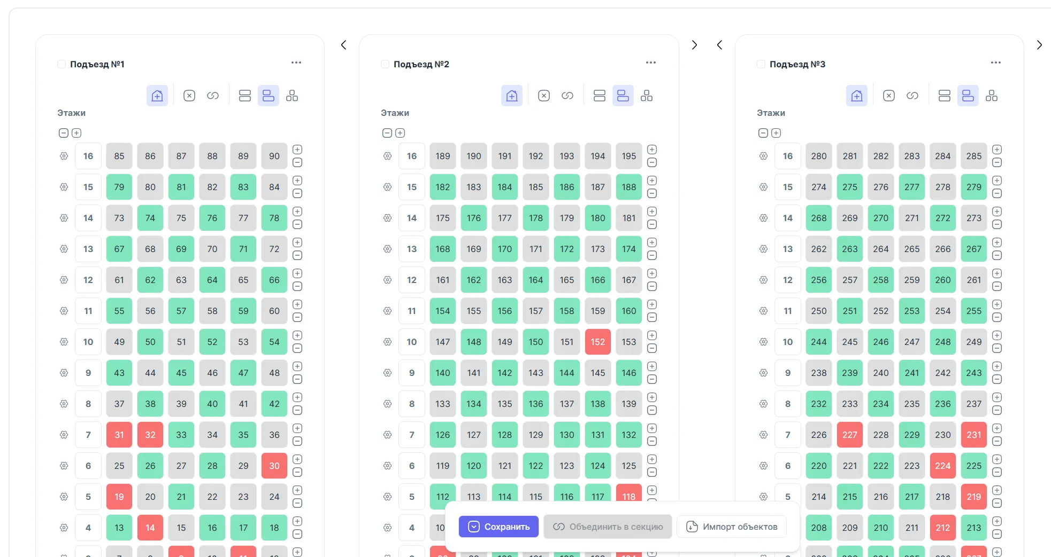Screen dimensions: 1051x557
Task: Click right chevron arrow after Подъезд №2
Action: coord(694,45)
